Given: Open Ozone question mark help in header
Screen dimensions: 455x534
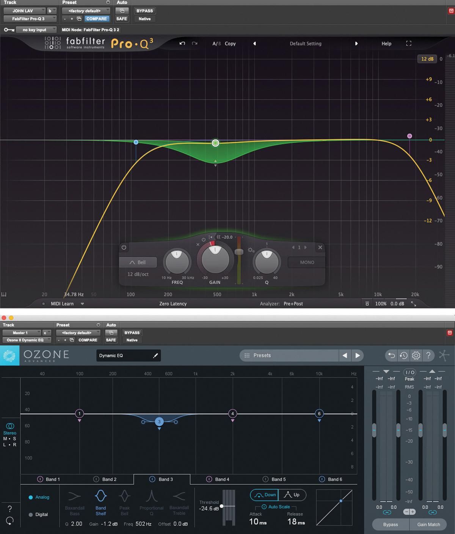Looking at the screenshot, I should point(428,355).
